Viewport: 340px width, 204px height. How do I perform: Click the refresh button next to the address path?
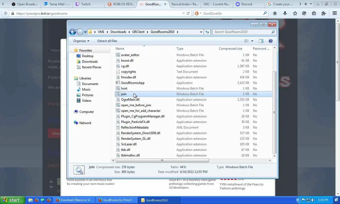(x=207, y=32)
